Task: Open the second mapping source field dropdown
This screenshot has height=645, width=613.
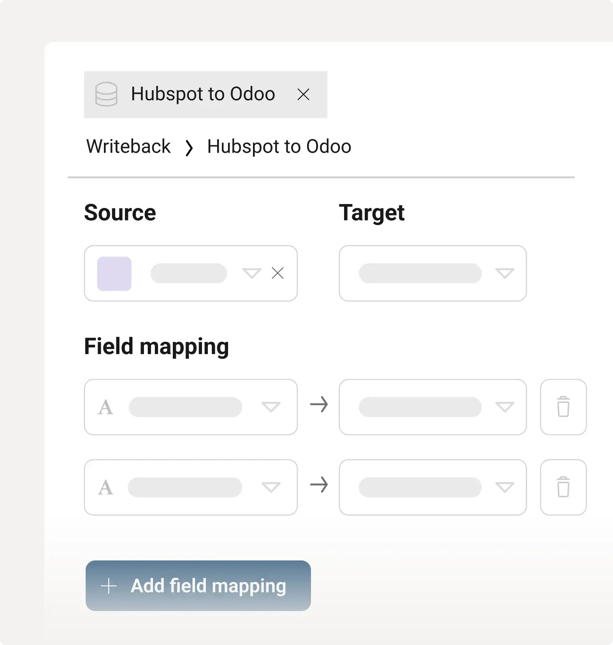Action: [x=191, y=487]
